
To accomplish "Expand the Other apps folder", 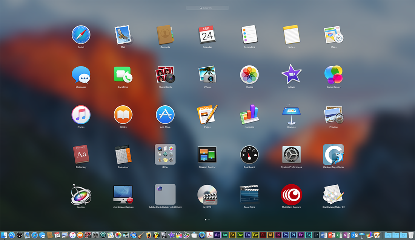I will [x=165, y=154].
